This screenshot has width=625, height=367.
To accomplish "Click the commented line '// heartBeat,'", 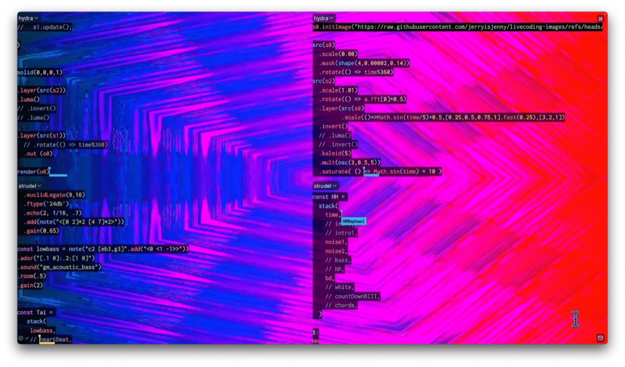I will pyautogui.click(x=51, y=339).
